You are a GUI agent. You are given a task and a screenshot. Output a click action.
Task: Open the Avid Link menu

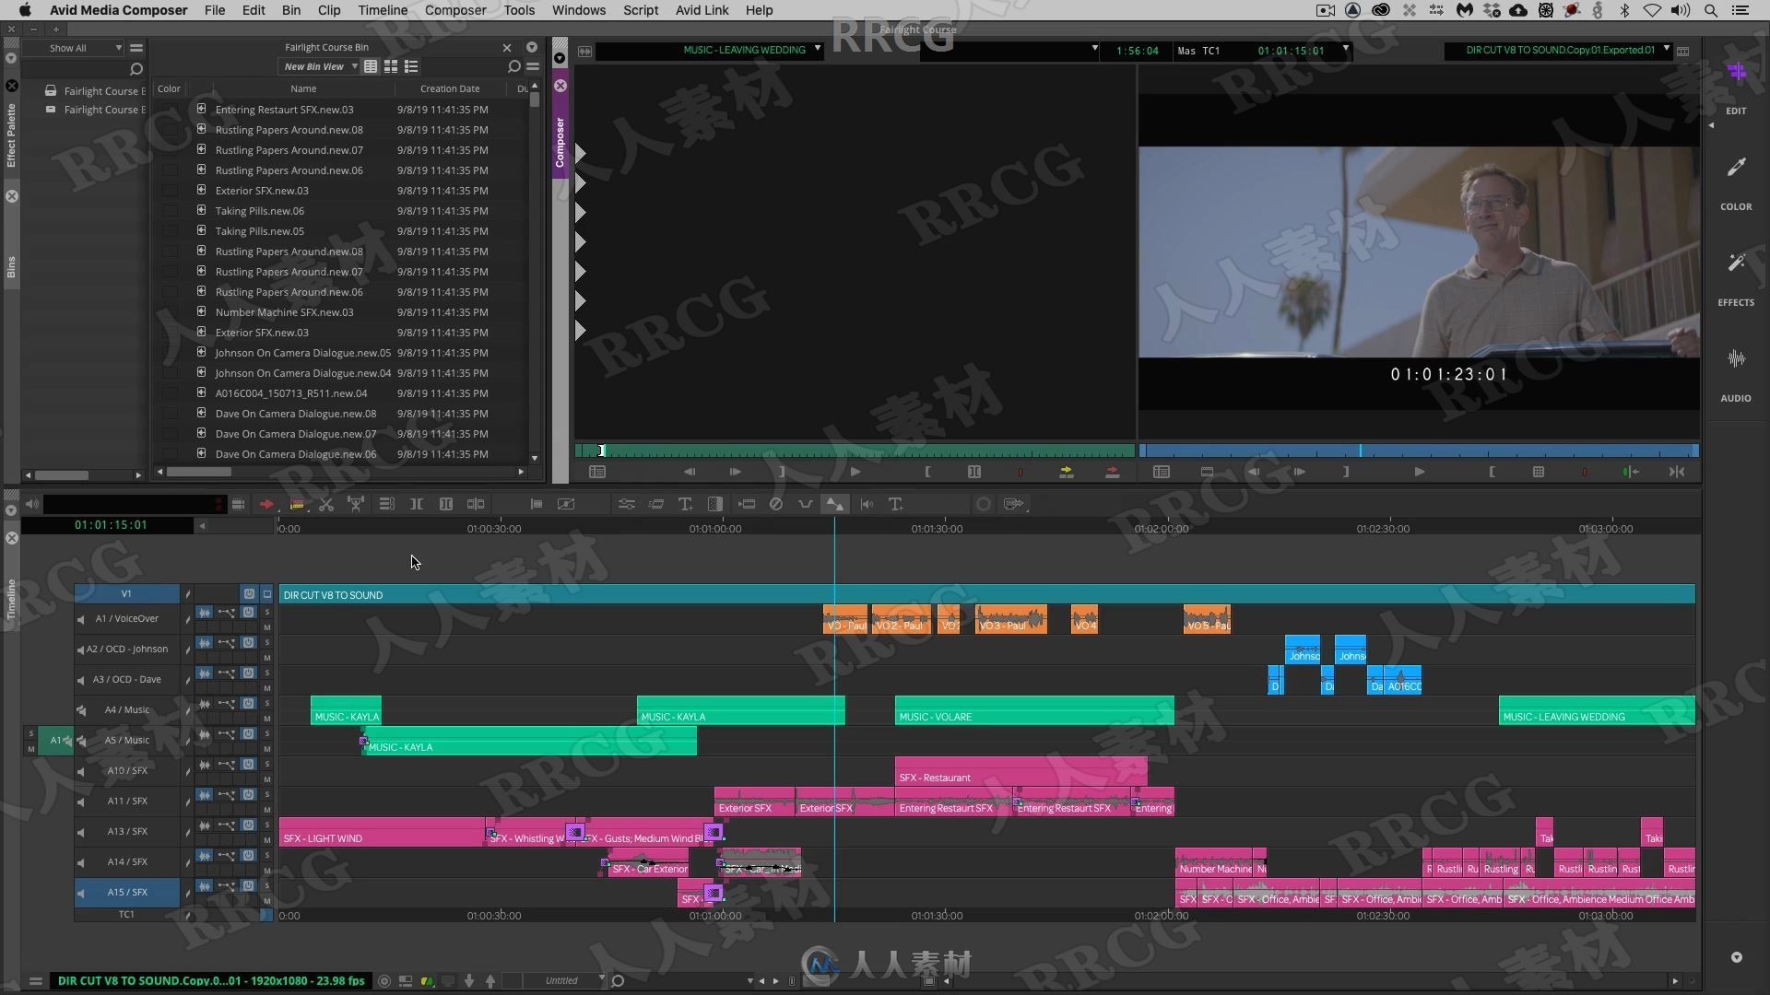(x=702, y=10)
